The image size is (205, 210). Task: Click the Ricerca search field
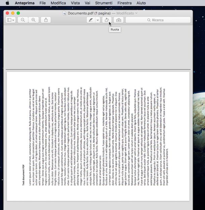[x=158, y=20]
